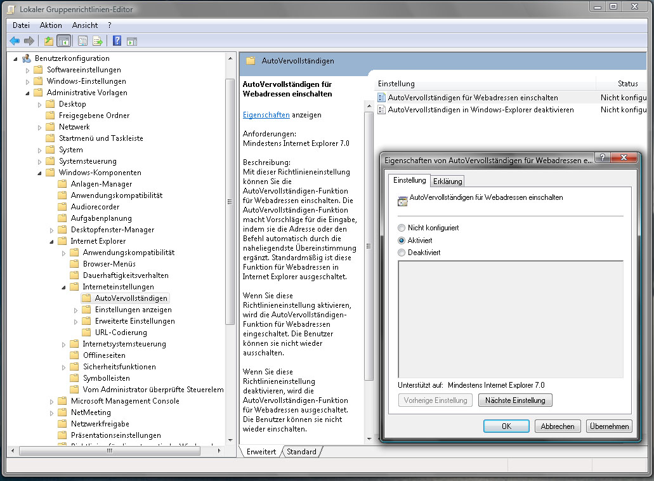Select the 'Nicht konfiguriert' radio button
Screen dimensions: 654x481
click(402, 228)
